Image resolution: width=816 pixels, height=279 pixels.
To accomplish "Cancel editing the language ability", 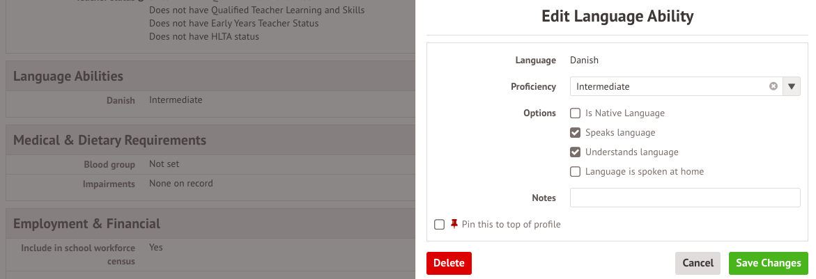I will click(698, 263).
